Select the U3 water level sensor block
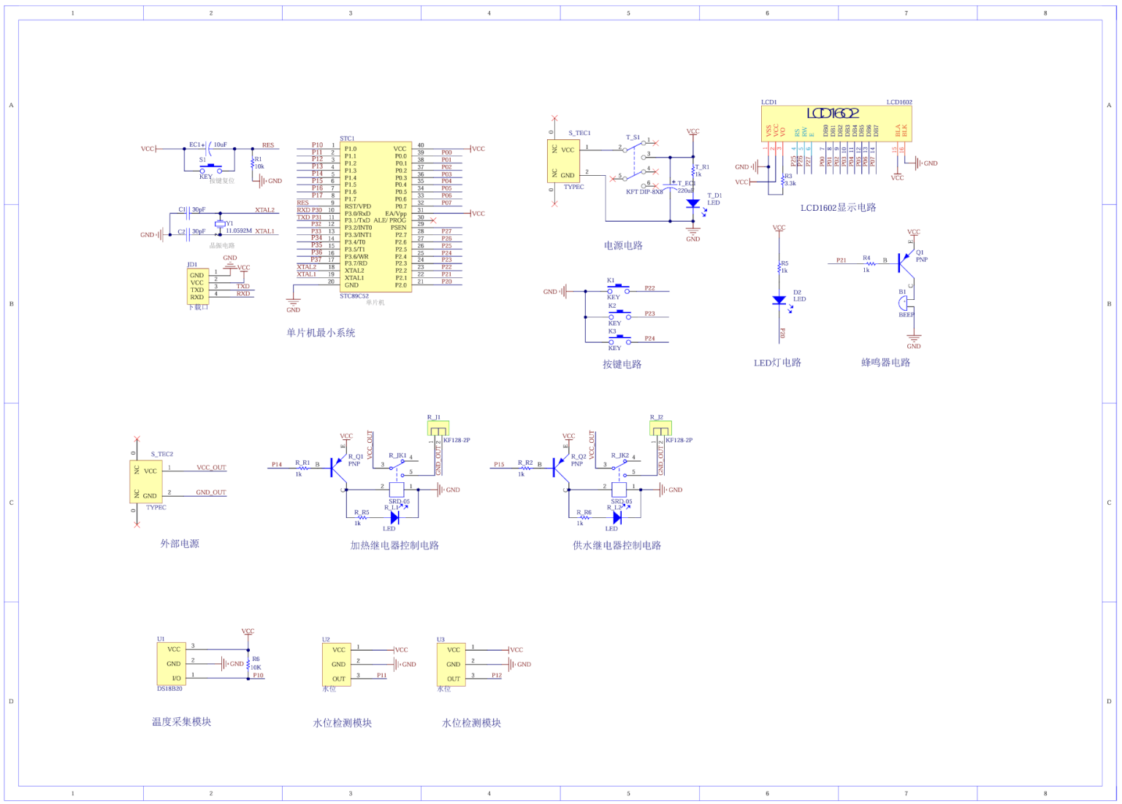 pyautogui.click(x=451, y=665)
